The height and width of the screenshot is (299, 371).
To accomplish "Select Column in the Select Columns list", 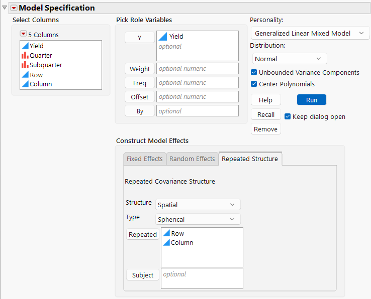I will pos(40,84).
